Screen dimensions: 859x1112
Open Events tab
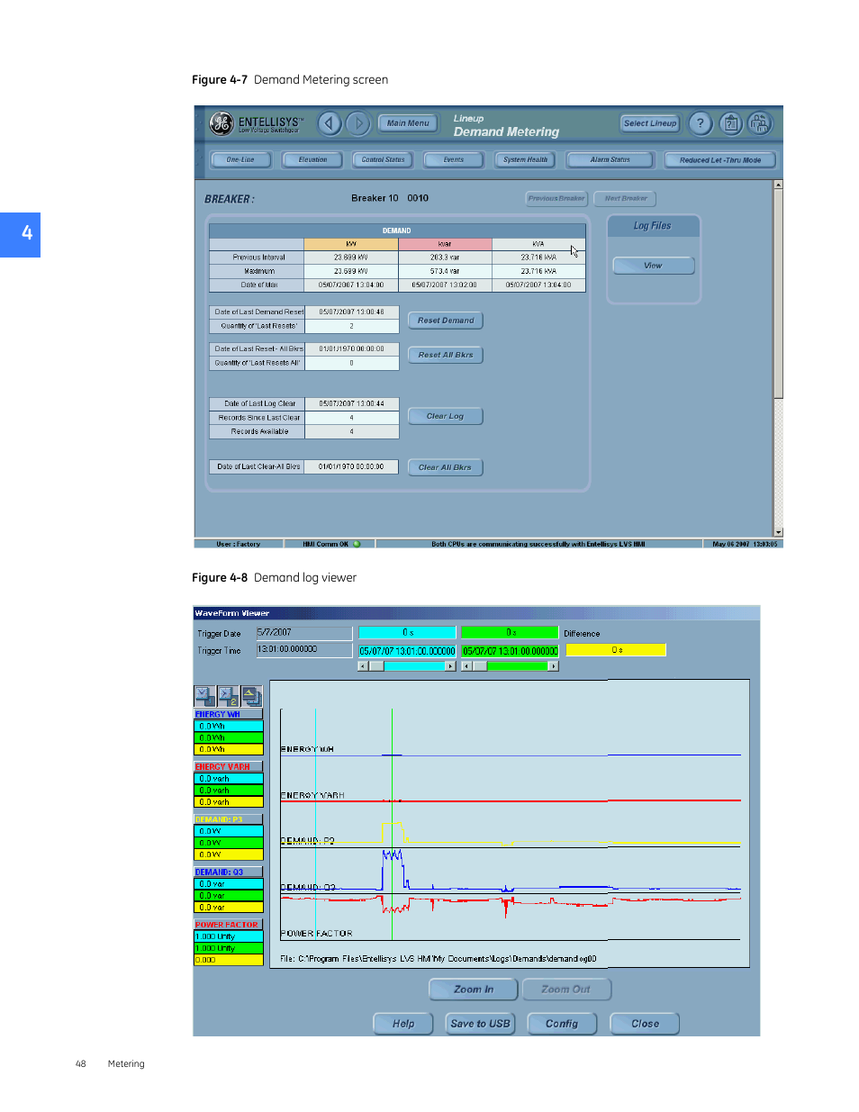454,160
